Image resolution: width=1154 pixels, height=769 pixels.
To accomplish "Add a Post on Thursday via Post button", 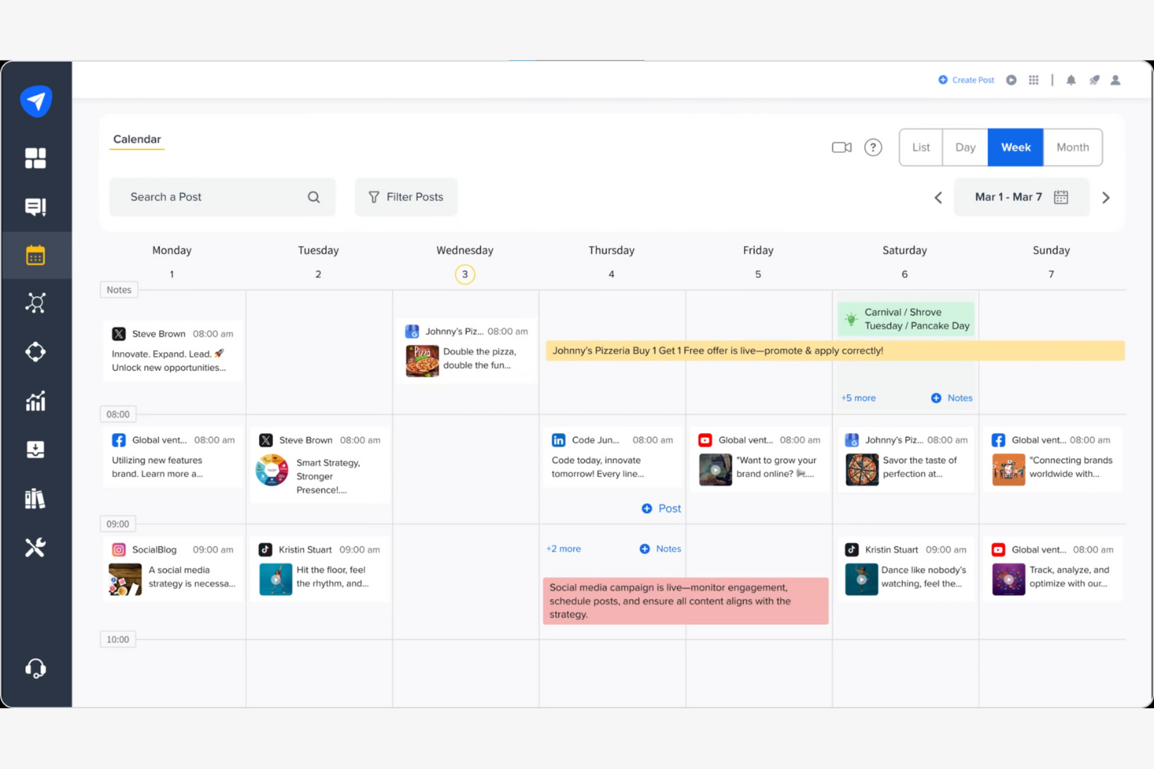I will pos(660,508).
